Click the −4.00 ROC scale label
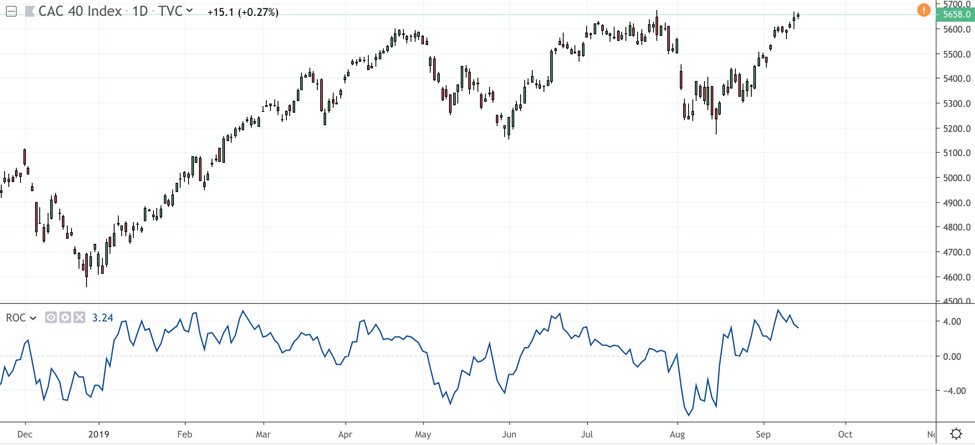 pos(955,391)
